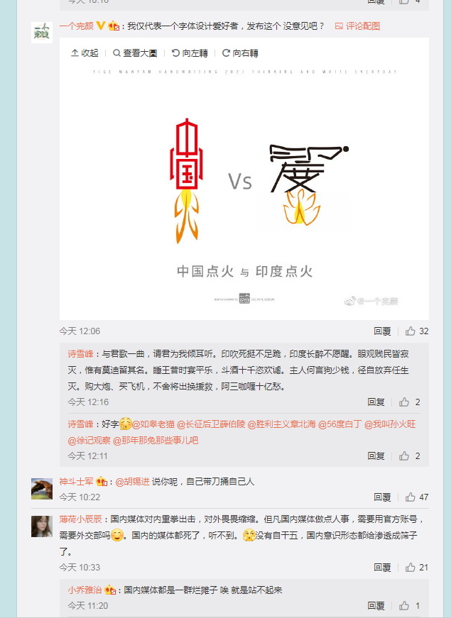451x618 pixels.
Task: Open mention @如幸老猫
Action: [153, 424]
